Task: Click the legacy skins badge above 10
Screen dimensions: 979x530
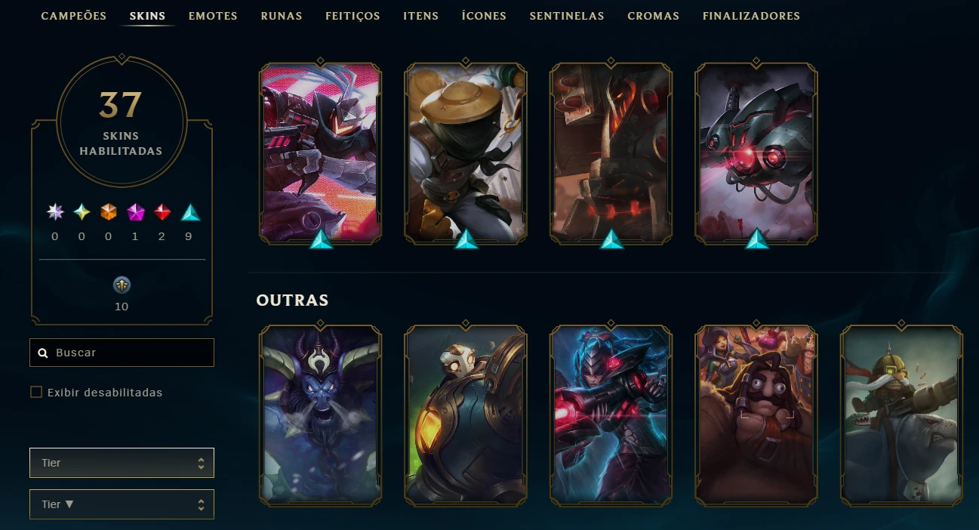Action: point(122,285)
